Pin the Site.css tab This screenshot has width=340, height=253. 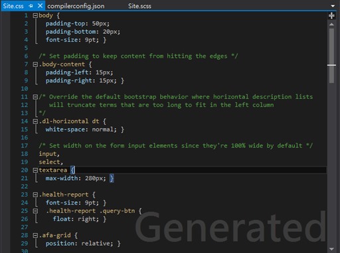tap(31, 6)
